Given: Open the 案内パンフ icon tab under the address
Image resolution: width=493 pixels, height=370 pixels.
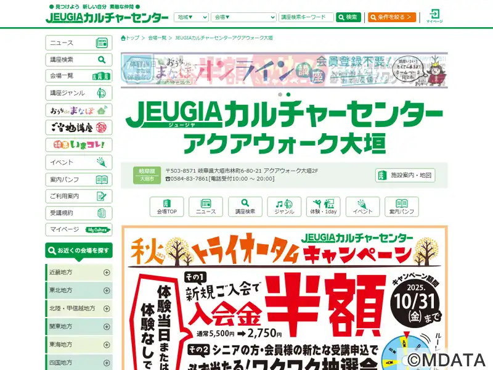Looking at the screenshot, I should (402, 207).
